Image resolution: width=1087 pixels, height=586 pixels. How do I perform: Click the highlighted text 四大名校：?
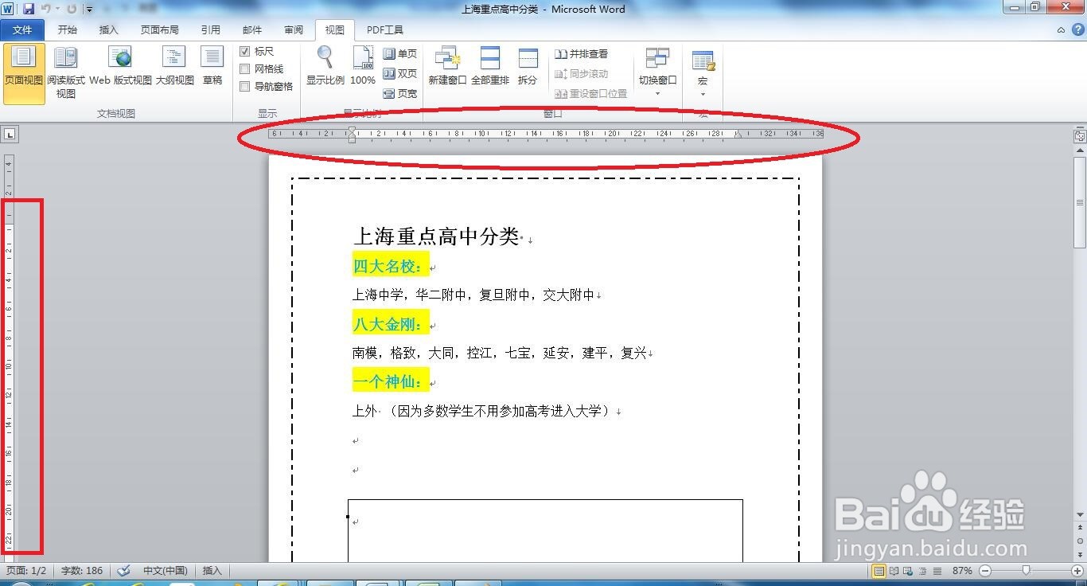click(x=390, y=266)
